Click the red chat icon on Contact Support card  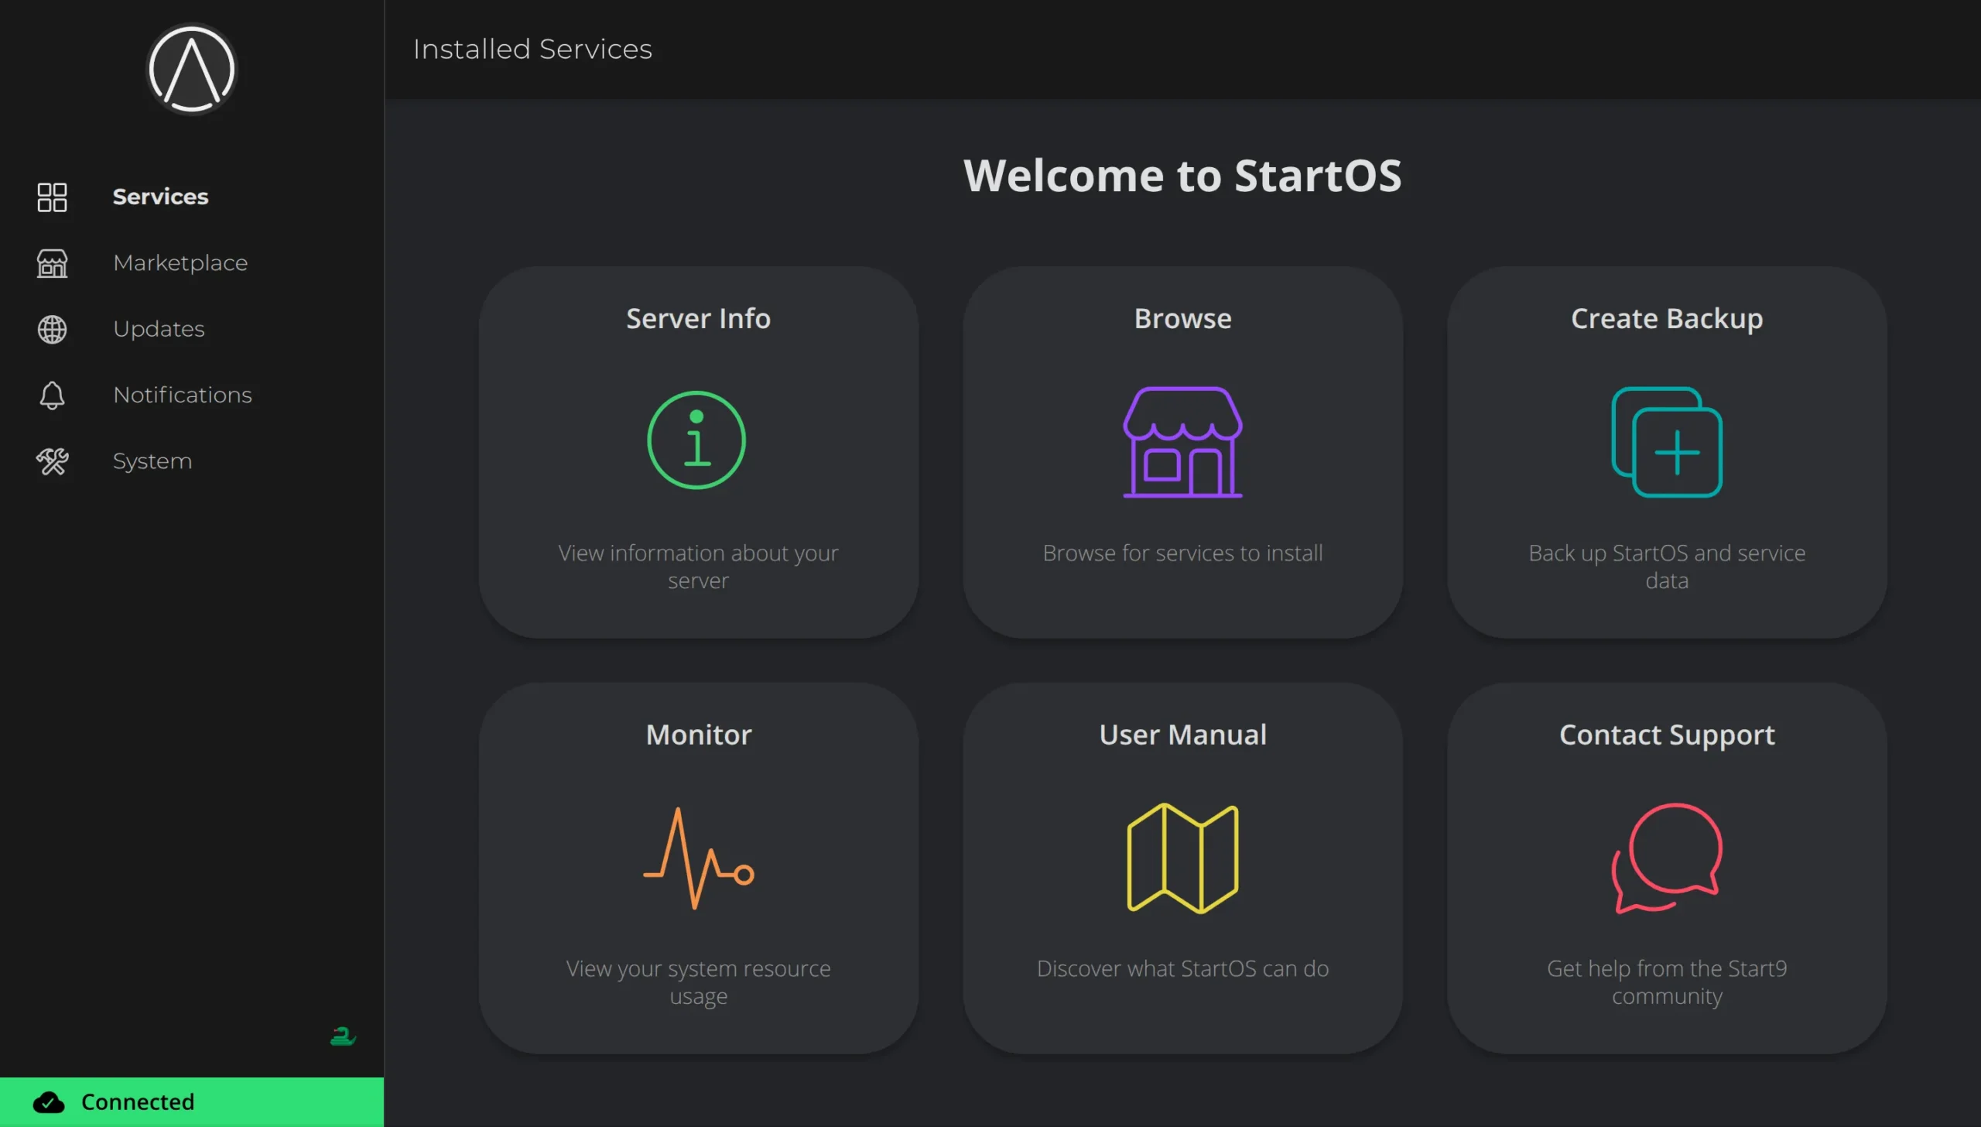coord(1667,856)
